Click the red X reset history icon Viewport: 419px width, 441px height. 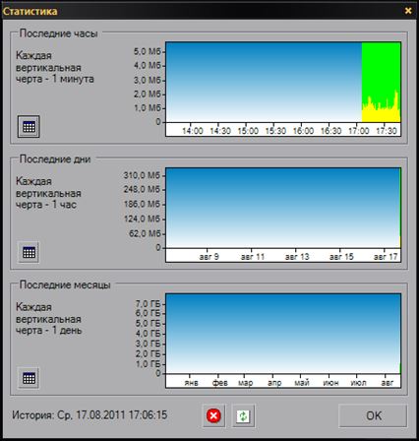[x=213, y=415]
